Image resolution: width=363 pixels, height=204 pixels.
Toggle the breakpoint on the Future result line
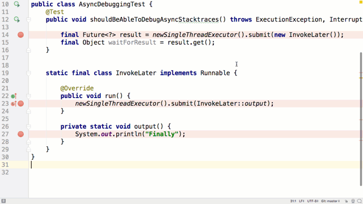tap(20, 35)
